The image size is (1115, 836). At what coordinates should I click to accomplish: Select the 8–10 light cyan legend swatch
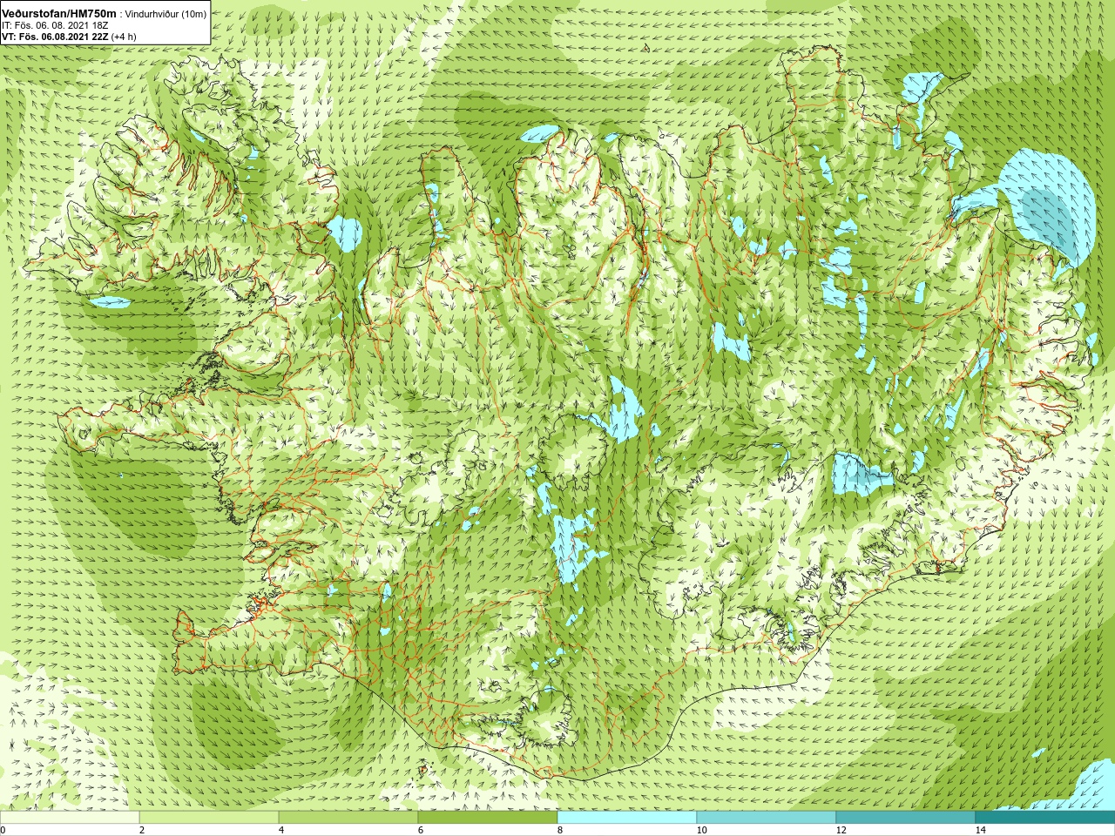627,818
